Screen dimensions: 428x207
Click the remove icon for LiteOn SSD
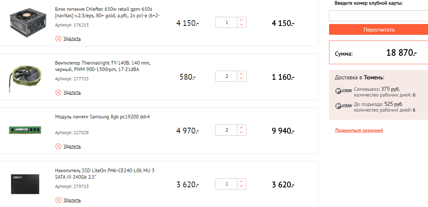[58, 200]
